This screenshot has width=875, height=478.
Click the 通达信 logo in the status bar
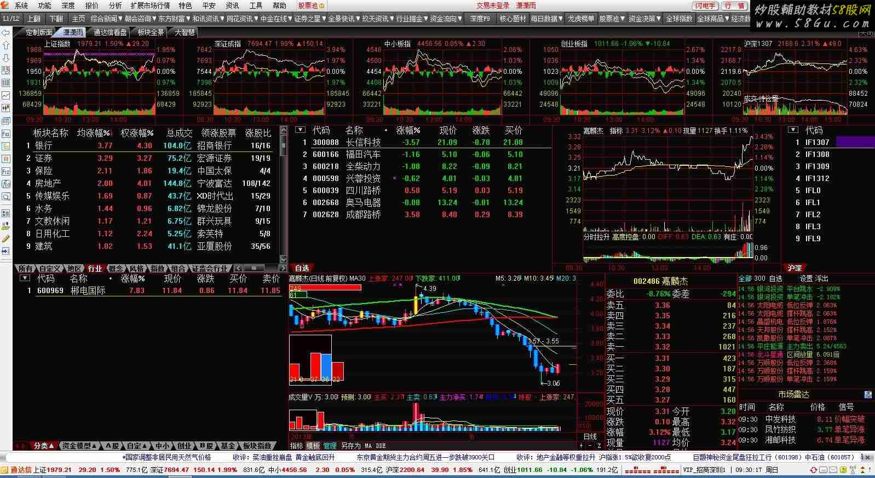click(x=16, y=470)
